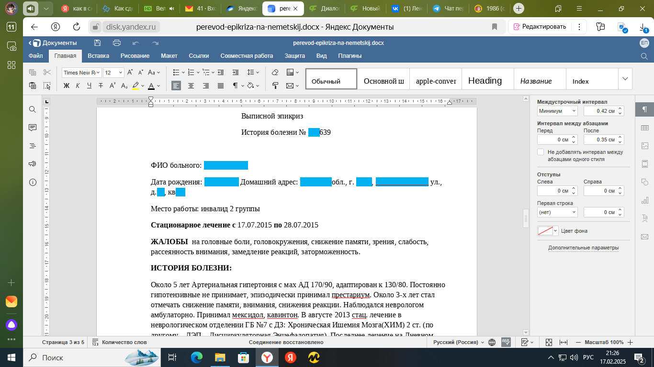
Task: Apply strikethrough formatting
Action: tap(101, 85)
